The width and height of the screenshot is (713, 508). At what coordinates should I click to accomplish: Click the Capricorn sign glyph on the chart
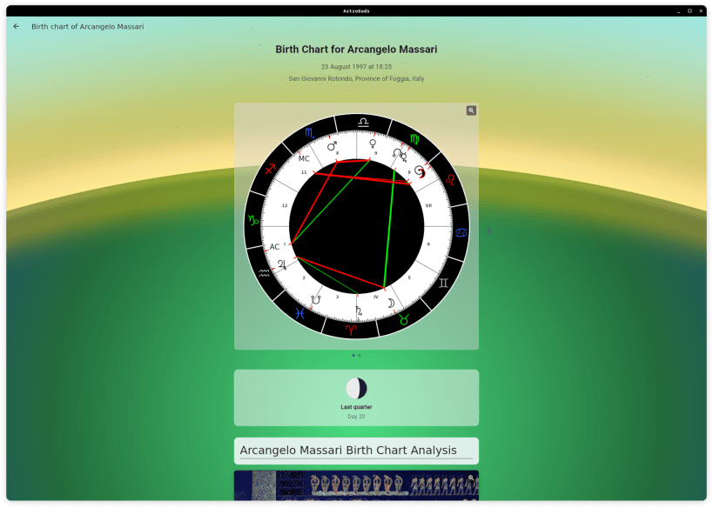pyautogui.click(x=253, y=221)
